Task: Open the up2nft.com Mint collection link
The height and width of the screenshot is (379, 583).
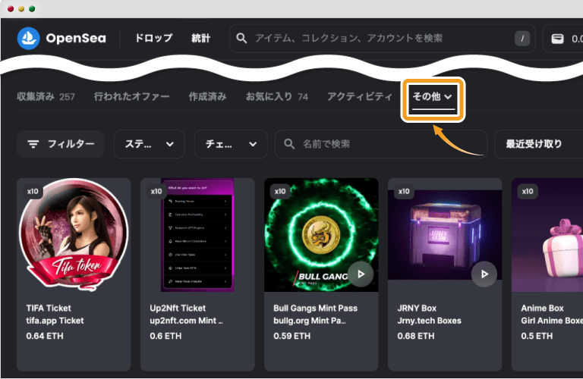Action: click(186, 321)
